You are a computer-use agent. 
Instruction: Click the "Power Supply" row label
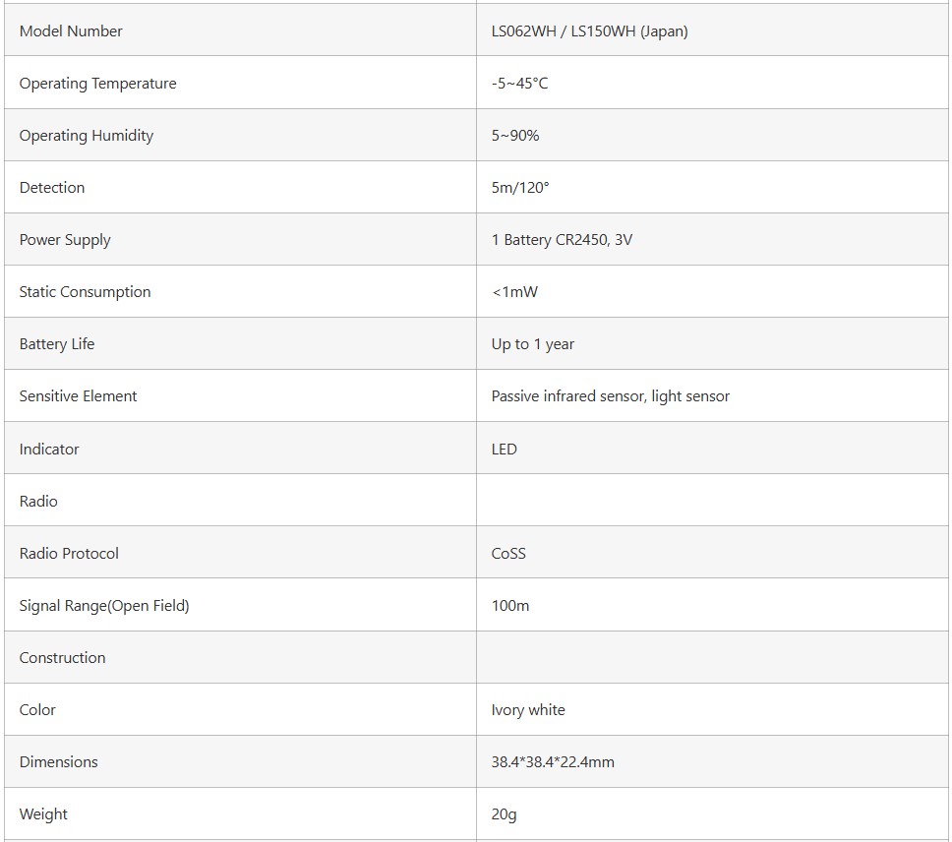65,240
